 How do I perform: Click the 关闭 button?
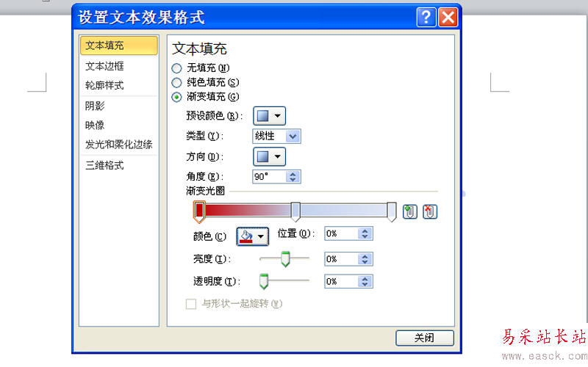(425, 338)
